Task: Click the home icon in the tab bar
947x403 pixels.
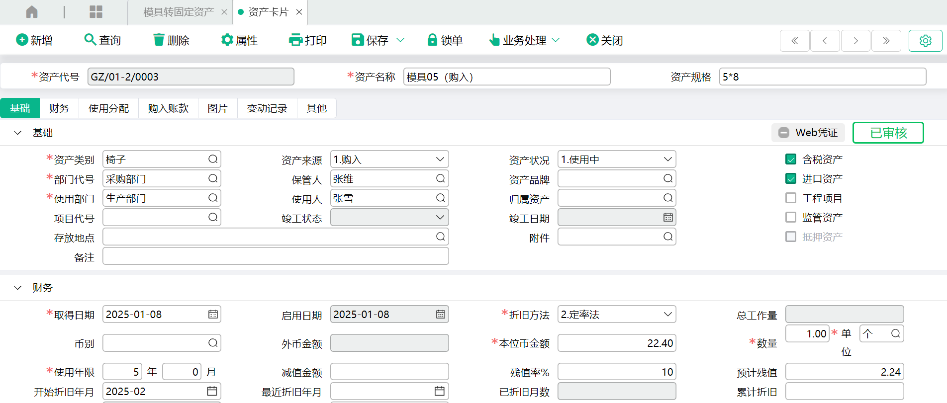Action: point(32,12)
